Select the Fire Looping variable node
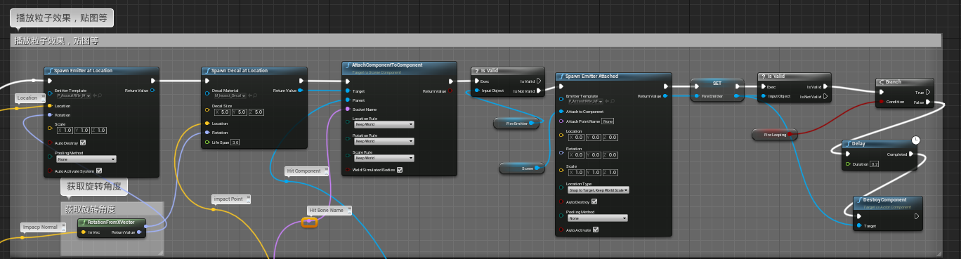Screen dimensions: 961x259 tap(775, 134)
